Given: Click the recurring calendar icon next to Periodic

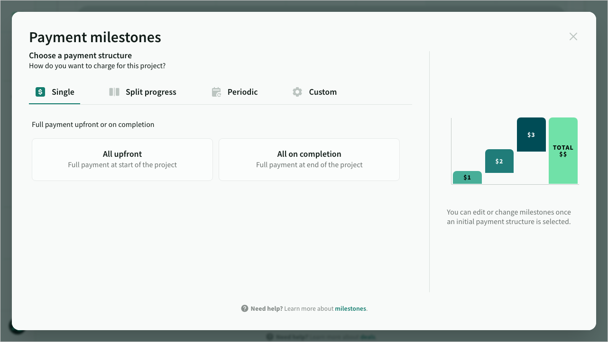Looking at the screenshot, I should point(216,92).
